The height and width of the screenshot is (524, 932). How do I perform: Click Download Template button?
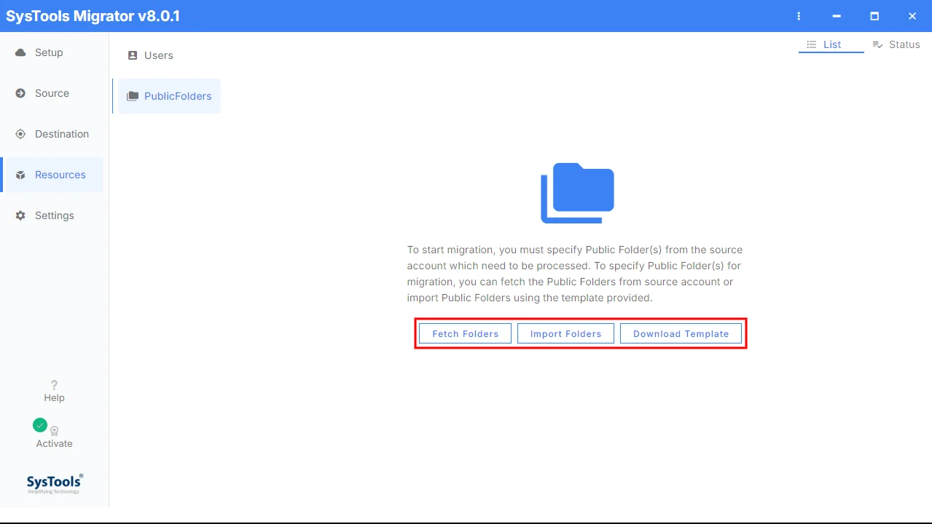(681, 333)
